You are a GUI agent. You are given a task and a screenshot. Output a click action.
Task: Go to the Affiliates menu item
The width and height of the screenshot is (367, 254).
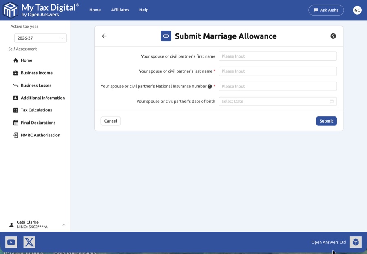pos(120,10)
